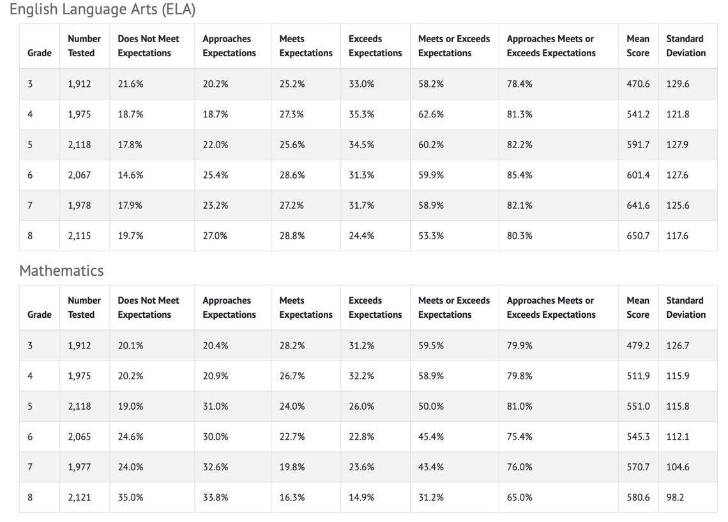728x522 pixels.
Task: Click the Mathematics table's Standard Deviation header
Action: [686, 308]
